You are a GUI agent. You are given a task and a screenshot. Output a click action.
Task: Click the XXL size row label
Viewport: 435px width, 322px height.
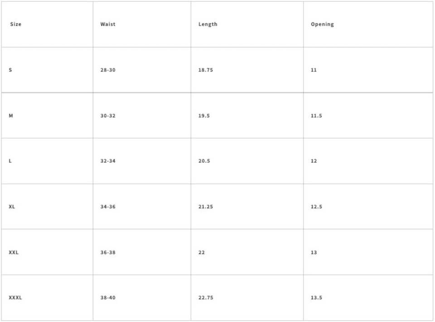[14, 252]
